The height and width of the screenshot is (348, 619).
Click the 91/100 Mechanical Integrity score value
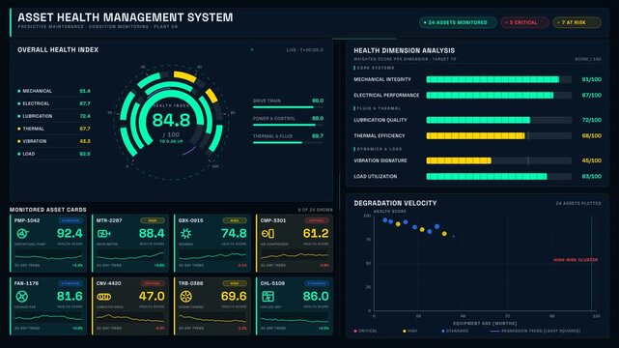[x=591, y=79]
